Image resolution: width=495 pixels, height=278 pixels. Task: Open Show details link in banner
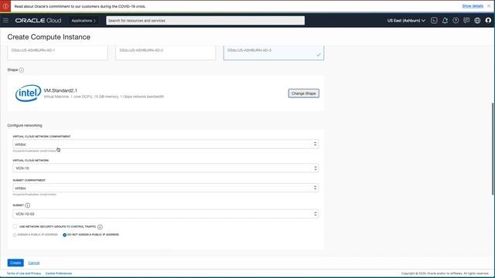[473, 6]
